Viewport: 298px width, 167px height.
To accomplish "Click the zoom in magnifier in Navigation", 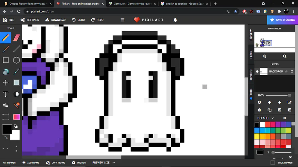I will point(264,56).
